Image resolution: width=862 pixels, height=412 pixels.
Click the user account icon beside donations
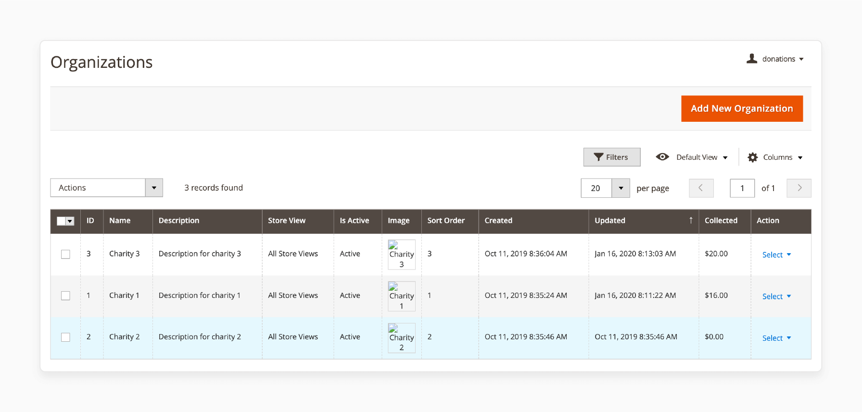coord(752,59)
